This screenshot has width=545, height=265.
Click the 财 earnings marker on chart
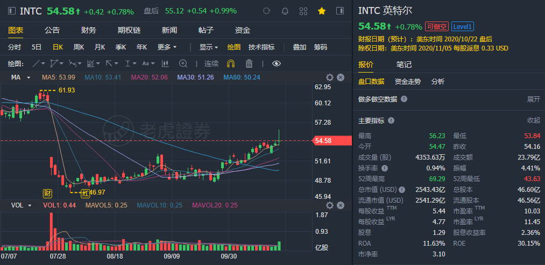tap(48, 193)
